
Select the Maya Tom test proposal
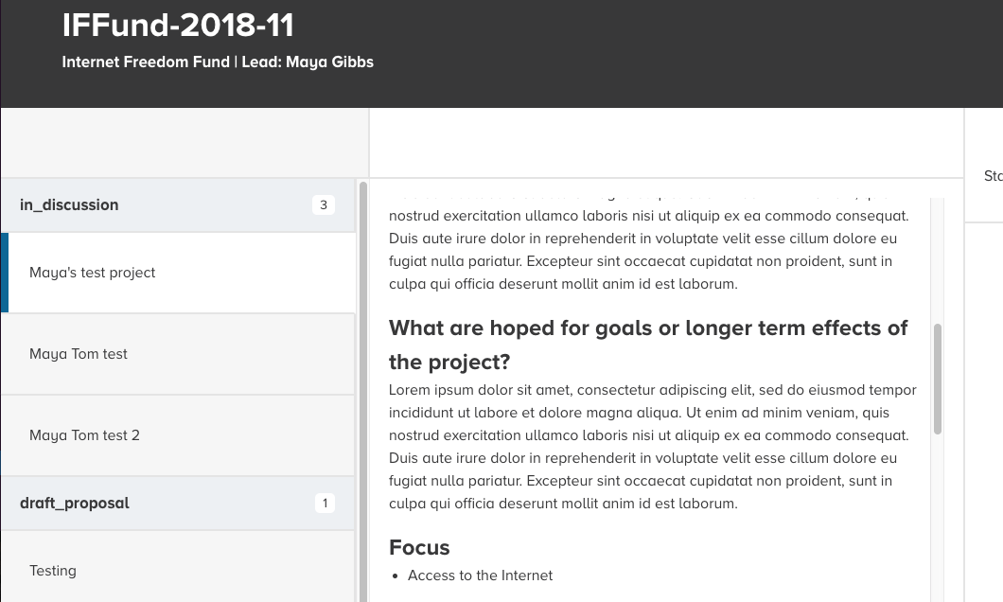[x=80, y=353]
